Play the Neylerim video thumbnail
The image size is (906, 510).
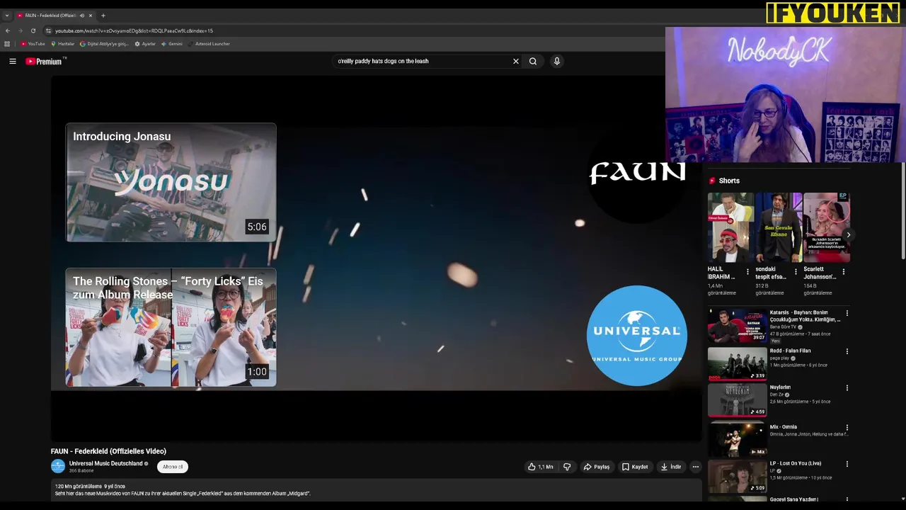[x=737, y=400]
